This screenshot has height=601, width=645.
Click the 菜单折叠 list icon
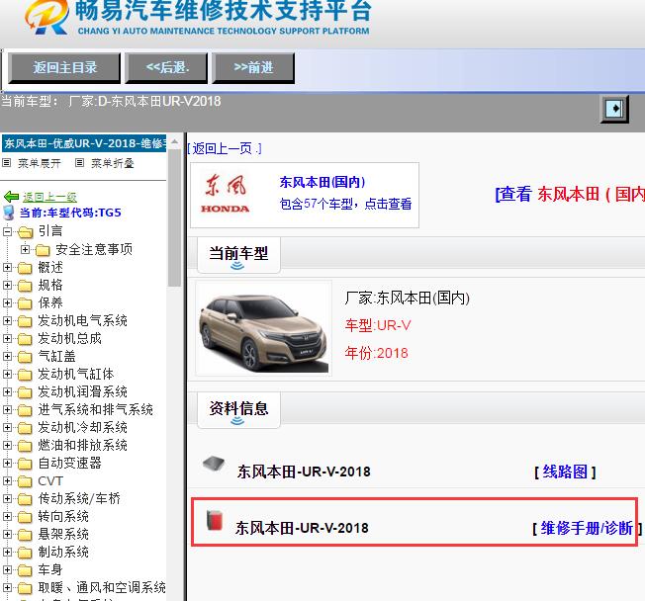tap(79, 163)
